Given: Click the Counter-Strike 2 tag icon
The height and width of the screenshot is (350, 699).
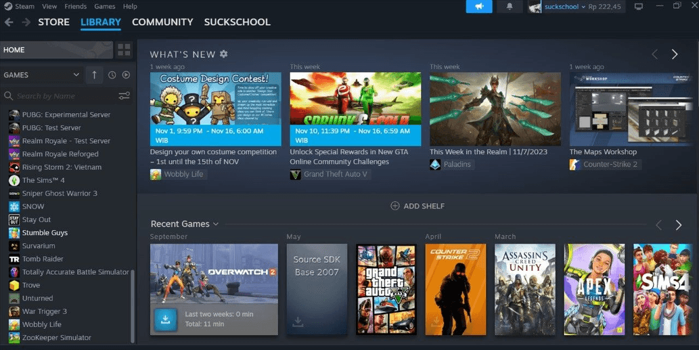Looking at the screenshot, I should point(574,165).
